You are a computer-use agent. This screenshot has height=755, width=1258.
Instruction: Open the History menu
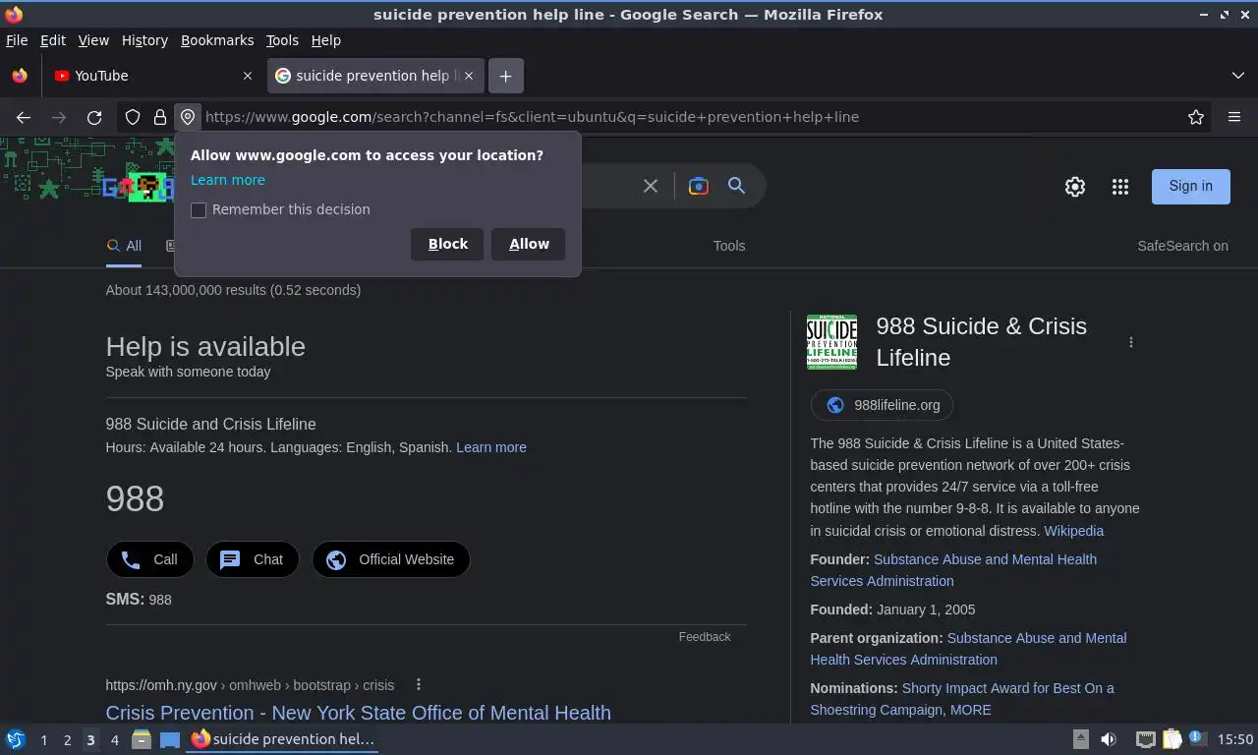point(144,40)
